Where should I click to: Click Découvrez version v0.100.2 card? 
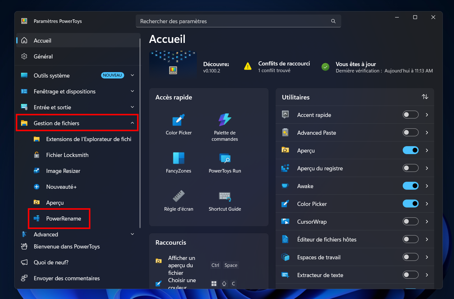[x=216, y=67]
